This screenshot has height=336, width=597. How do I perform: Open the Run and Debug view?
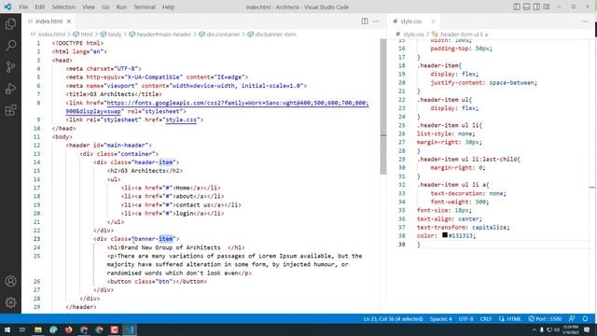10,89
